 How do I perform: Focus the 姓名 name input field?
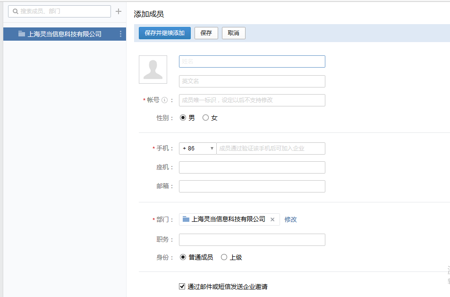coord(252,61)
